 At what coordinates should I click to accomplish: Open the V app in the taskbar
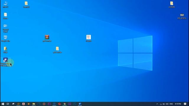(x=39, y=104)
